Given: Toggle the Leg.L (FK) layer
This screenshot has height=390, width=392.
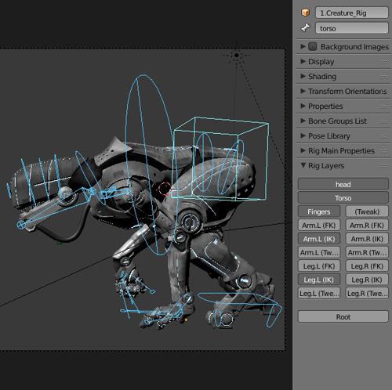Looking at the screenshot, I should pos(319,266).
